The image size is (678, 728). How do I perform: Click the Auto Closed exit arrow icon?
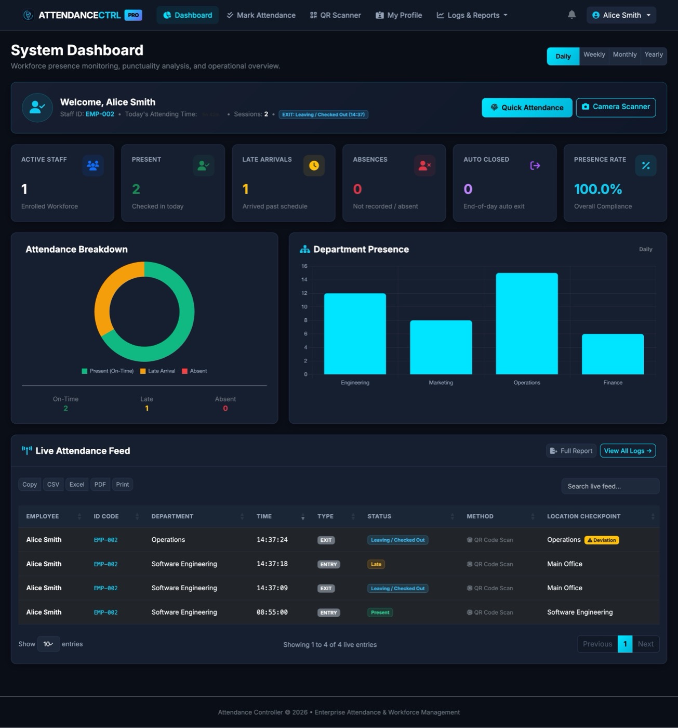coord(535,165)
